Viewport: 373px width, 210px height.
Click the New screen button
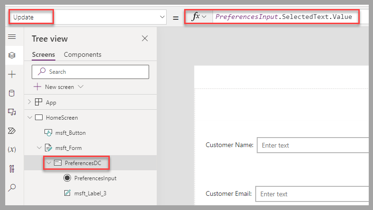[x=59, y=87]
